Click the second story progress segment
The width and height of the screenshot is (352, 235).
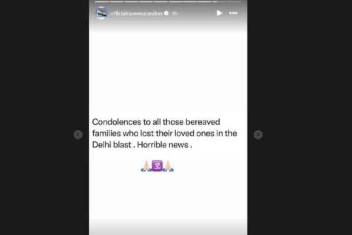click(117, 2)
